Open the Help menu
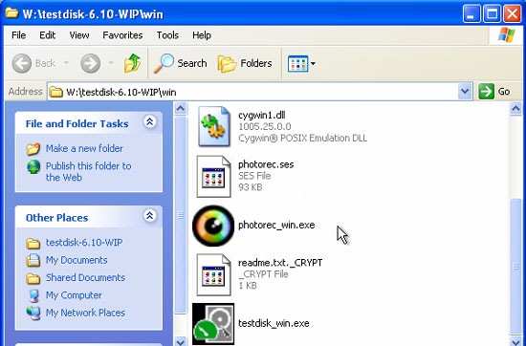This screenshot has width=526, height=346. pyautogui.click(x=202, y=35)
